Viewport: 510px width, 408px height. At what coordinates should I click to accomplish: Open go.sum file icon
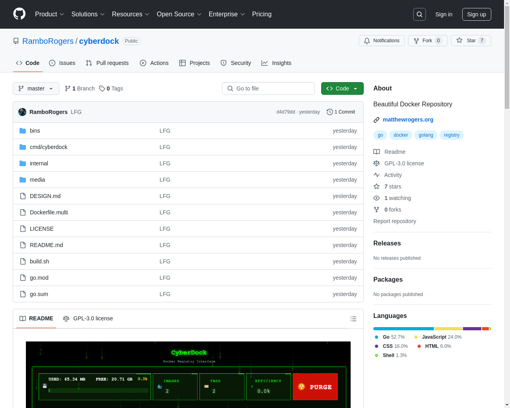(x=23, y=294)
